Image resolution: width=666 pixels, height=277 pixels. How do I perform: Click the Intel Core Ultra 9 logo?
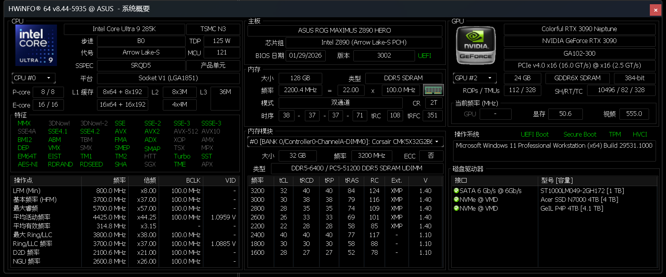[x=36, y=45]
